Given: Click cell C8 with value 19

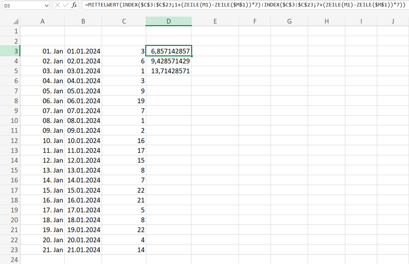Looking at the screenshot, I should click(124, 101).
